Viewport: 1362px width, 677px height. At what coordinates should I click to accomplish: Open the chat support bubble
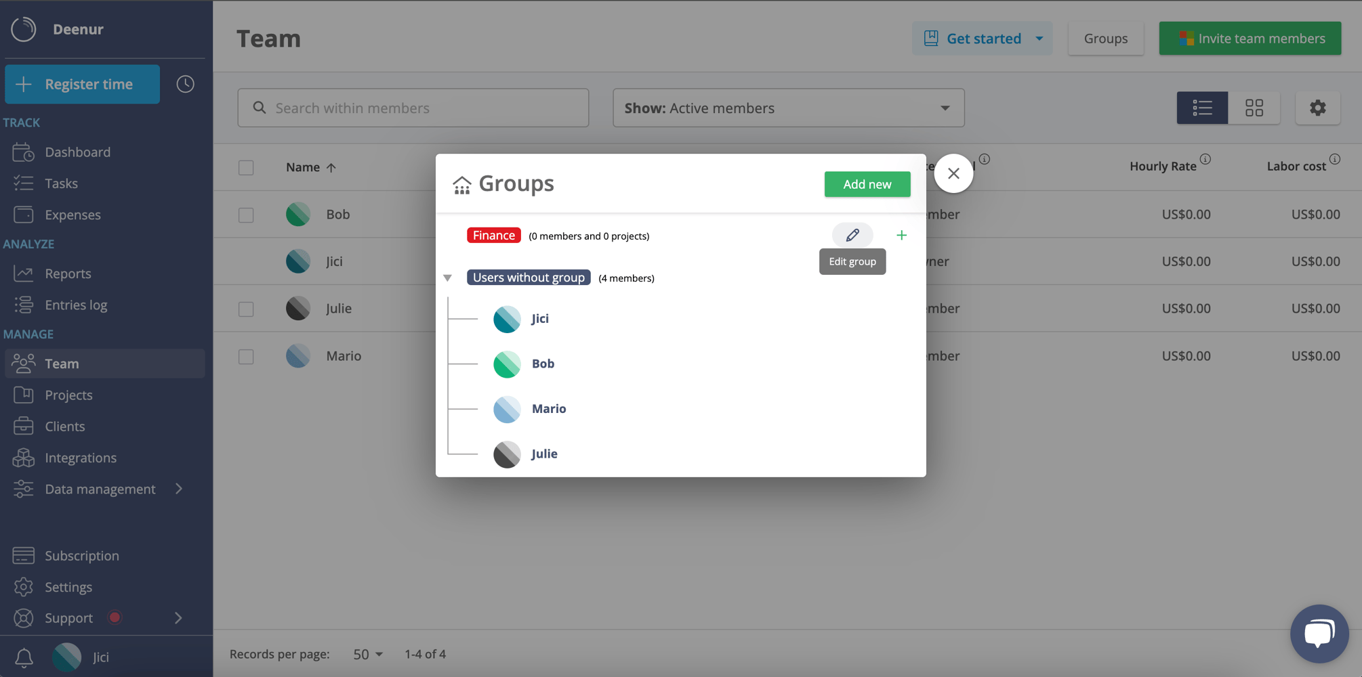point(1319,634)
